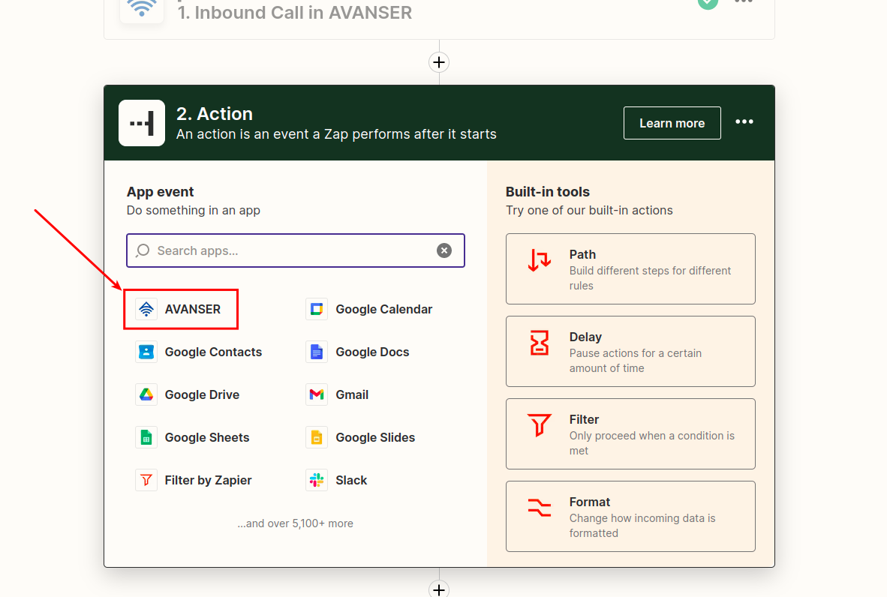Screen dimensions: 887x597
Task: Click the Format wave icon
Action: (539, 508)
